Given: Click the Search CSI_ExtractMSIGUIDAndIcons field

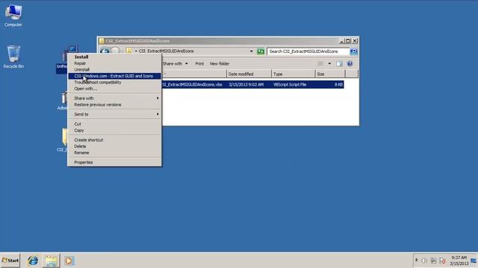Looking at the screenshot, I should click(x=308, y=51).
